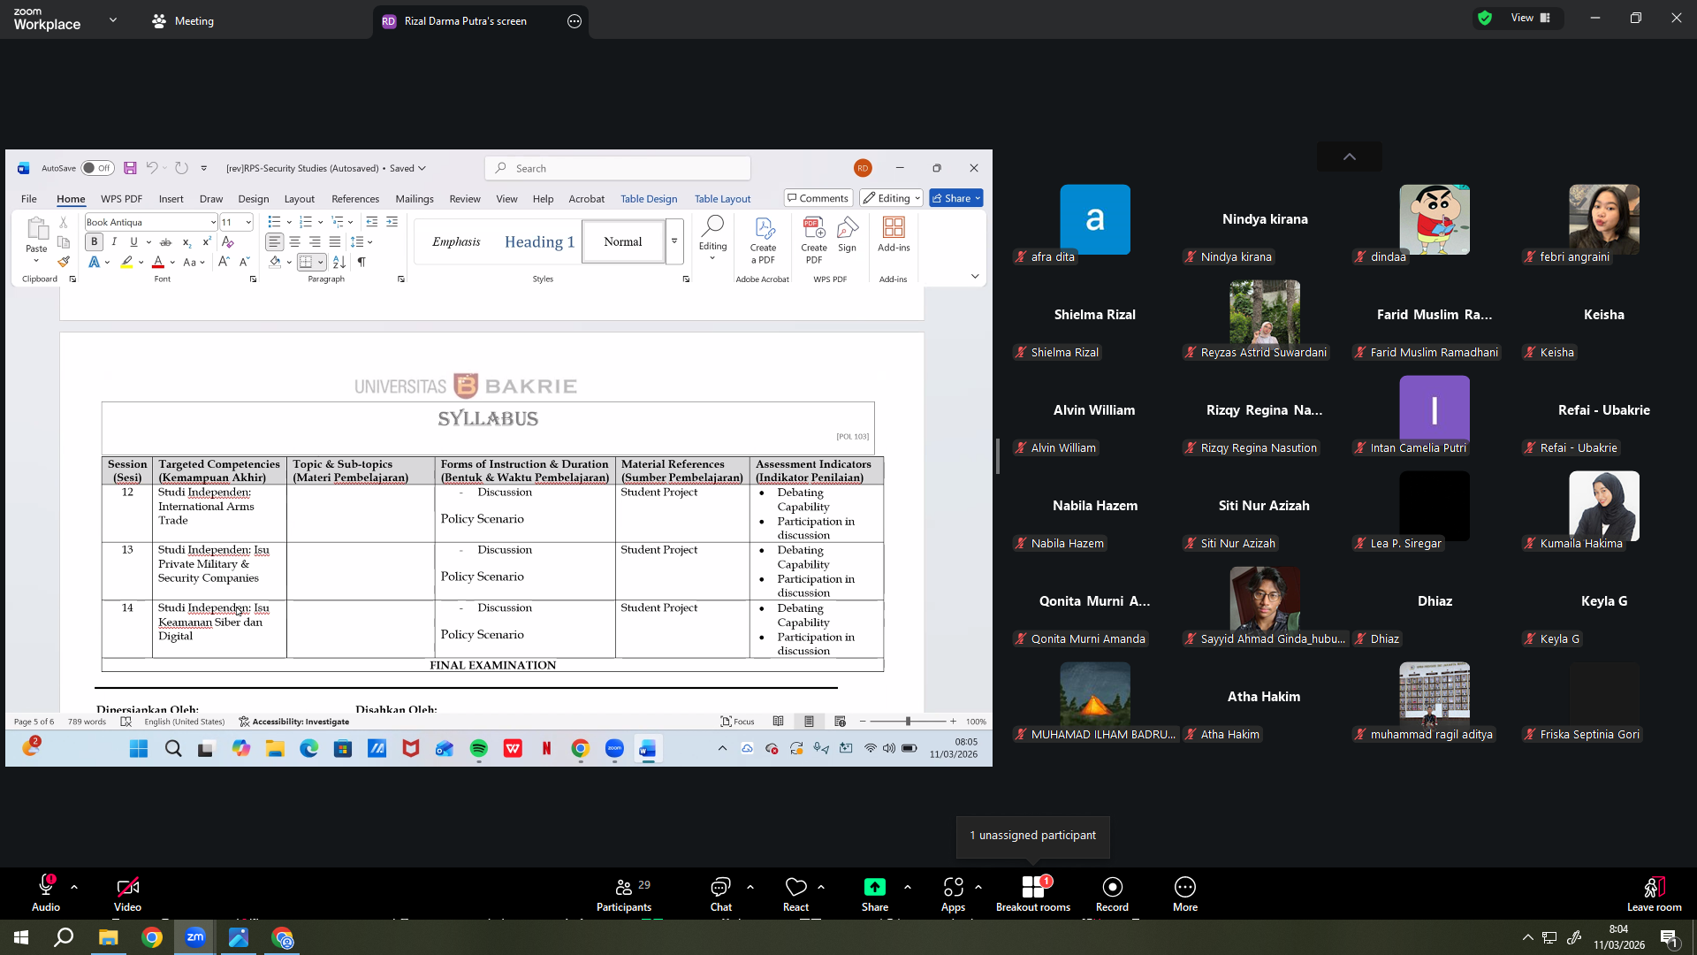Toggle show paragraph marks

tap(361, 262)
